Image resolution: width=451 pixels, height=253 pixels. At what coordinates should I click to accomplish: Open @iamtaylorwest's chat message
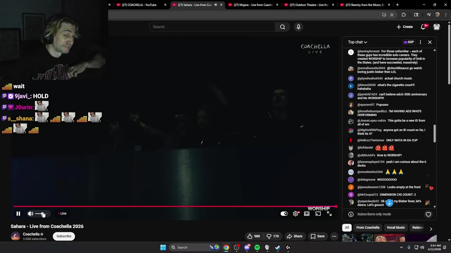tap(389, 57)
